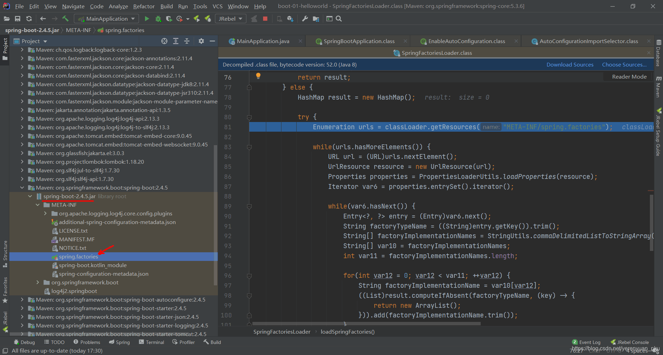The height and width of the screenshot is (355, 663).
Task: Click Collapse All icon in Project panel
Action: [x=187, y=41]
